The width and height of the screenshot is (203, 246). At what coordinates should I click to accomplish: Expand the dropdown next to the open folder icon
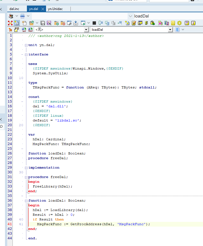pos(37,23)
